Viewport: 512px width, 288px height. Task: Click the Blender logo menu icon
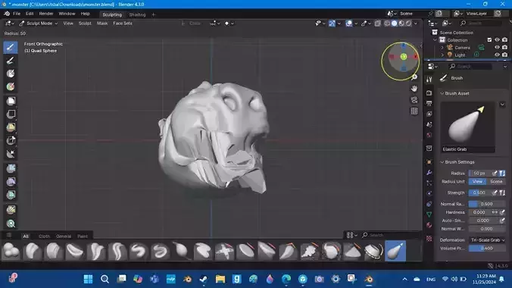coord(7,14)
